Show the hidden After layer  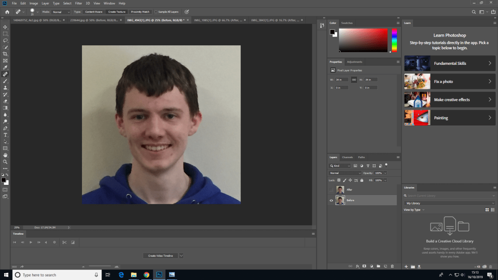click(x=331, y=189)
